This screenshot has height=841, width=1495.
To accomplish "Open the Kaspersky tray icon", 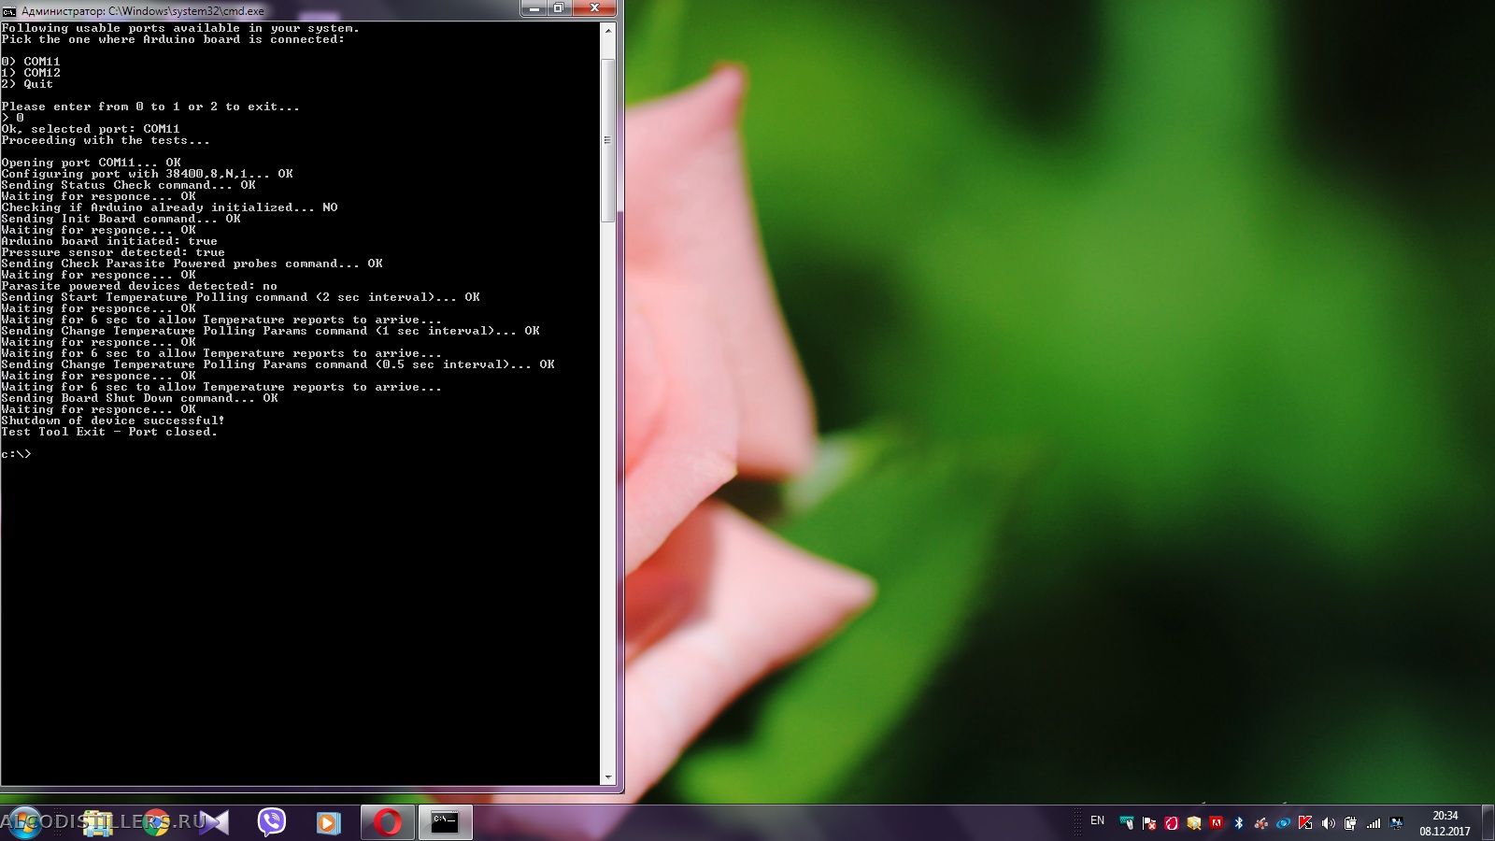I will pyautogui.click(x=1305, y=823).
